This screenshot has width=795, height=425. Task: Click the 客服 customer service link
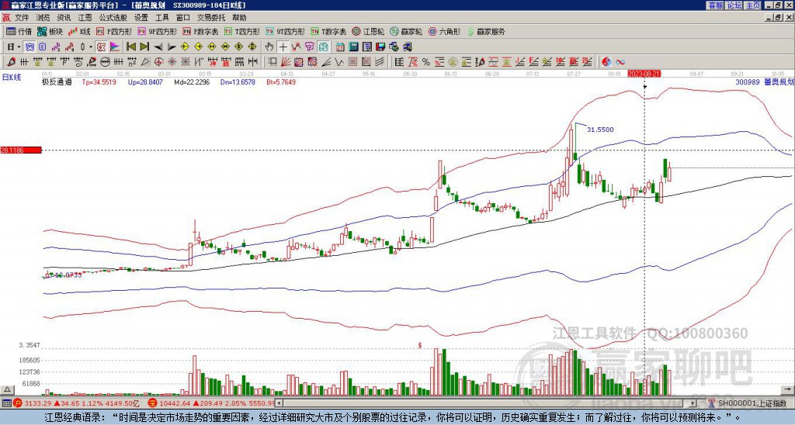[716, 5]
